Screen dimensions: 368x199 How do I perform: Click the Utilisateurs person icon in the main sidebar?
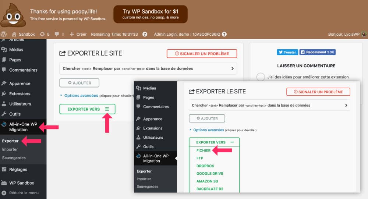4,104
